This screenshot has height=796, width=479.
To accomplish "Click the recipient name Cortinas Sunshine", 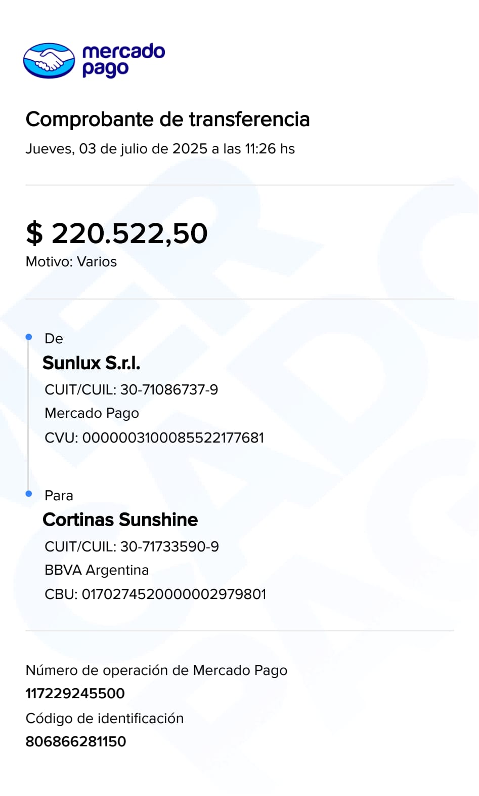I will tap(120, 520).
